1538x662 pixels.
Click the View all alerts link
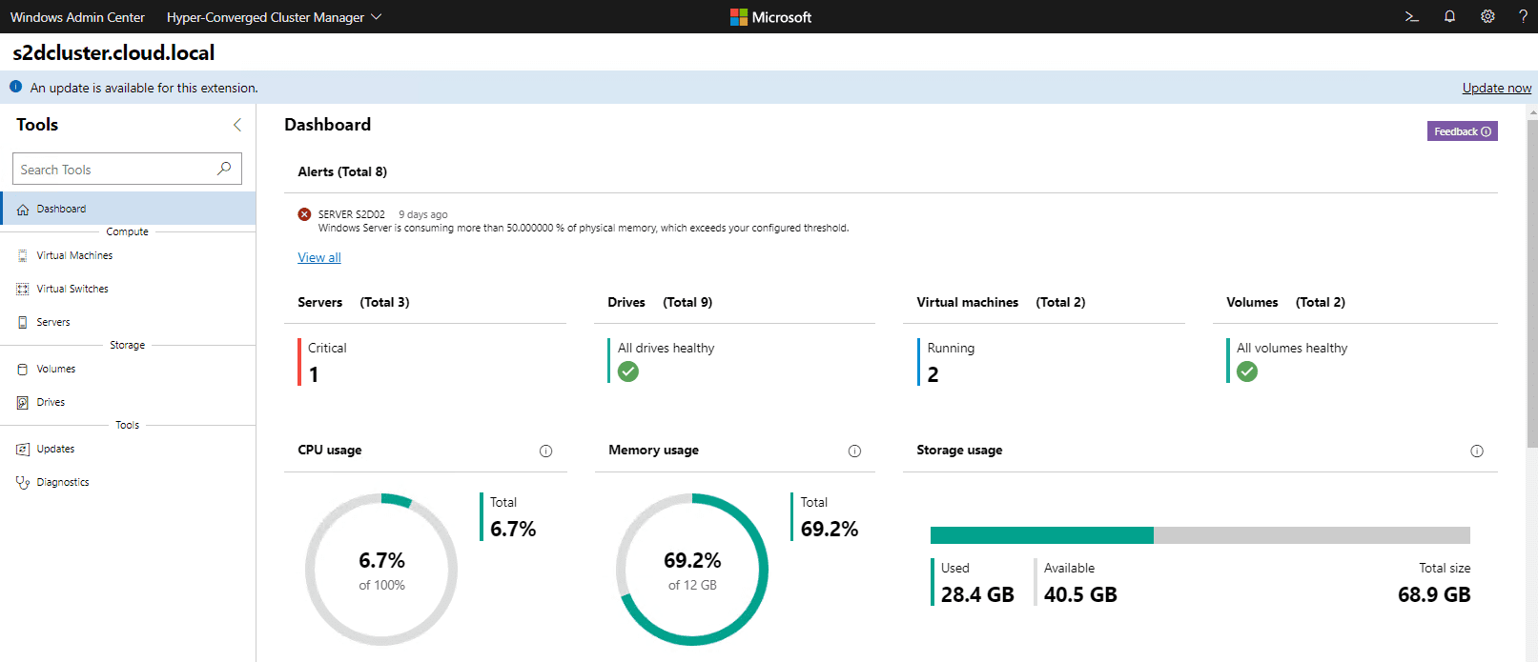coord(318,257)
